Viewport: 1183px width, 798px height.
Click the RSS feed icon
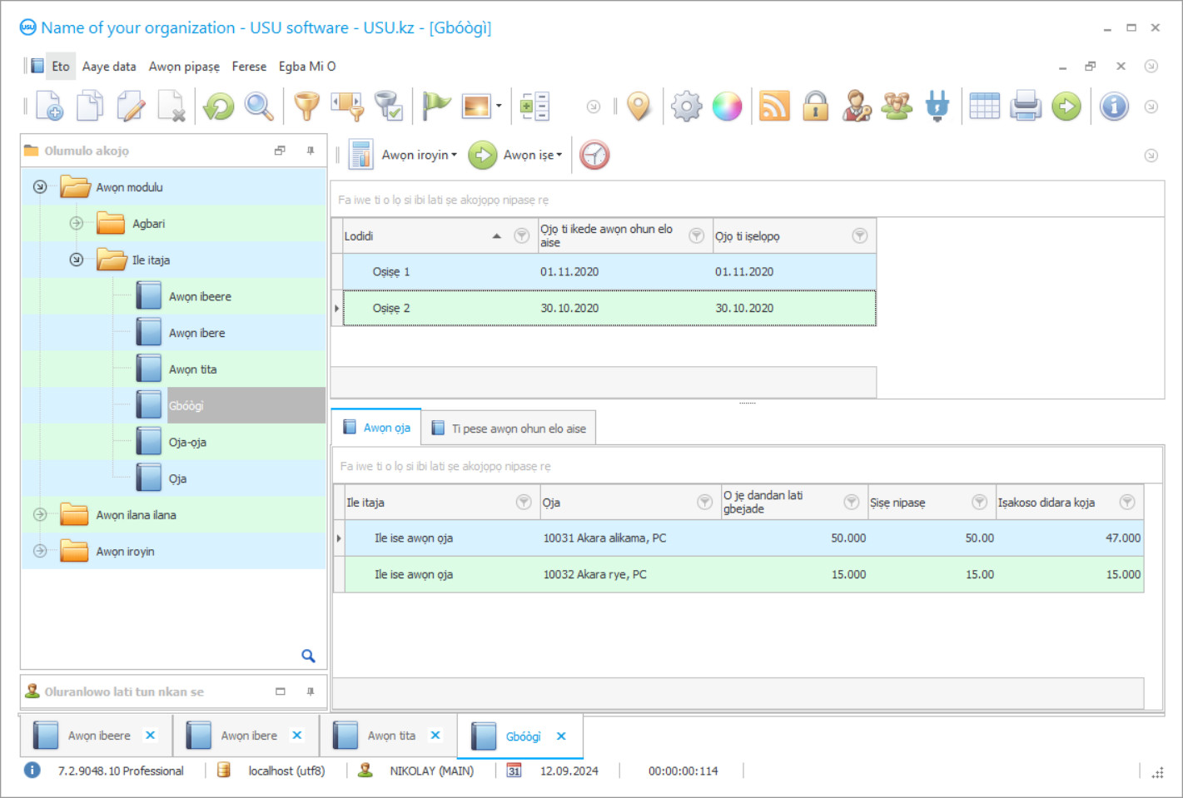[x=774, y=107]
